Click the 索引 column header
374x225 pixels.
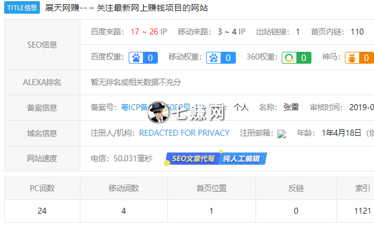pos(363,188)
